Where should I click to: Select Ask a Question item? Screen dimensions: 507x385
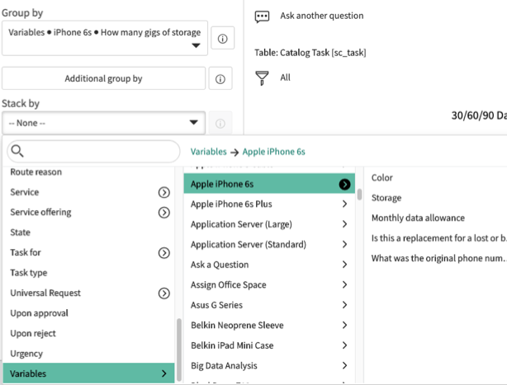click(x=269, y=265)
